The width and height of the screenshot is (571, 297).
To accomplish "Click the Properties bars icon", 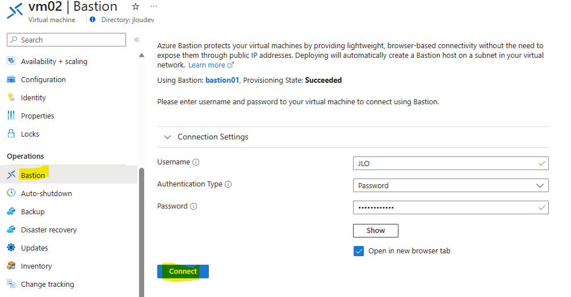I will 11,116.
